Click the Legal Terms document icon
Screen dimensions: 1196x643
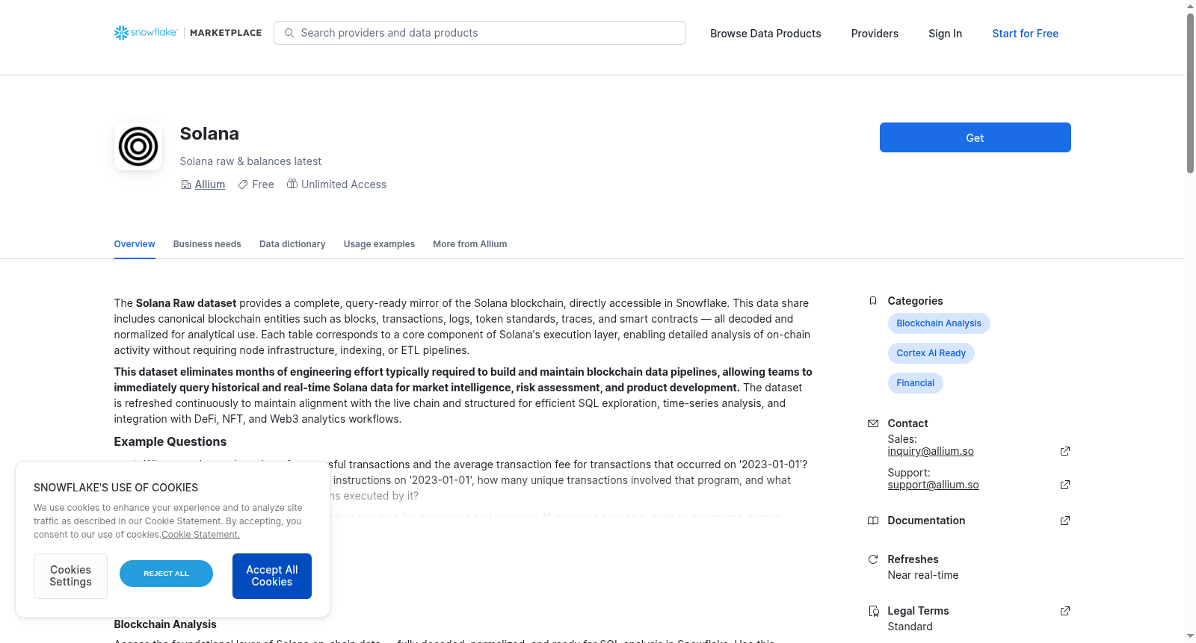click(x=873, y=611)
